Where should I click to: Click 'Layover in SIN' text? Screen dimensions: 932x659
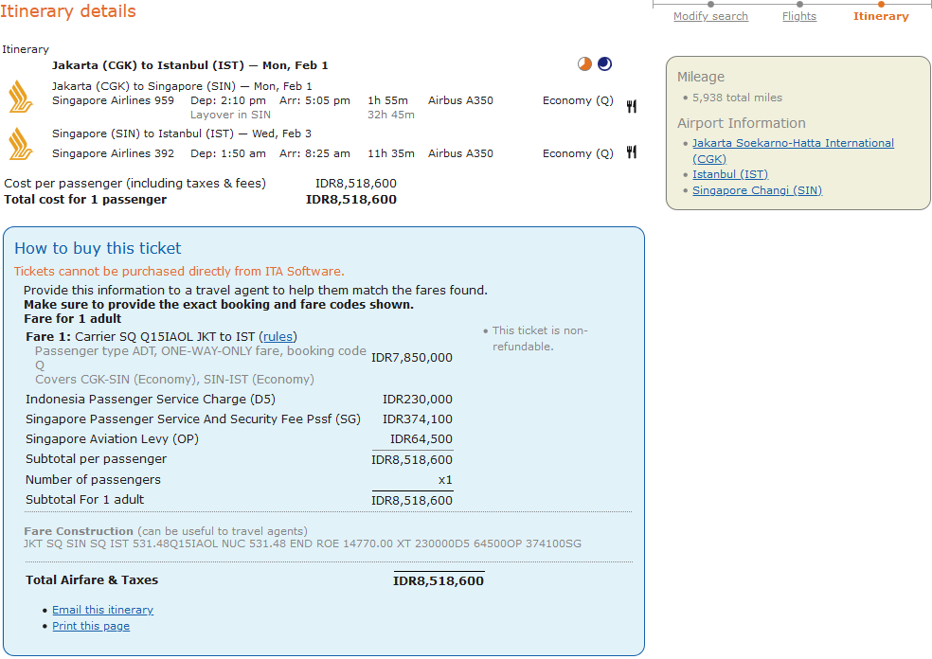click(230, 115)
